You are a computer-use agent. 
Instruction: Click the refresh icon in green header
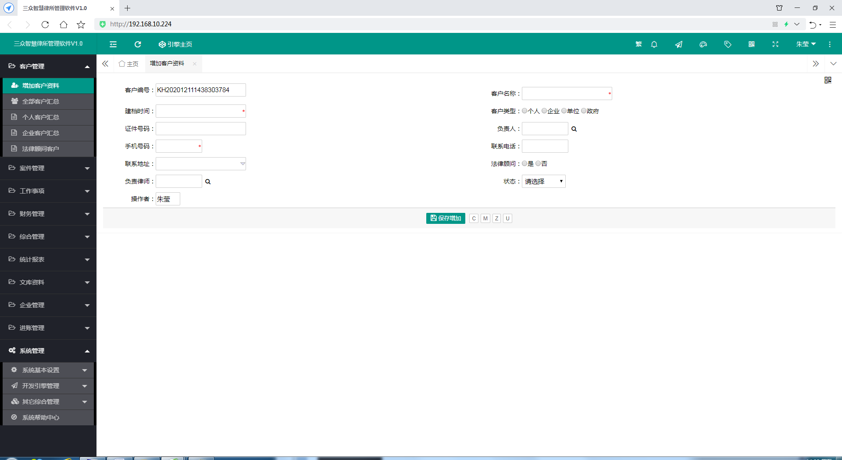click(138, 44)
